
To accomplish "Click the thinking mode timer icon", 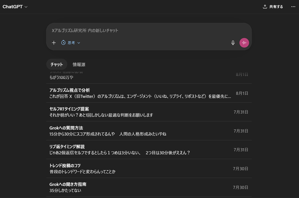I will click(x=64, y=43).
